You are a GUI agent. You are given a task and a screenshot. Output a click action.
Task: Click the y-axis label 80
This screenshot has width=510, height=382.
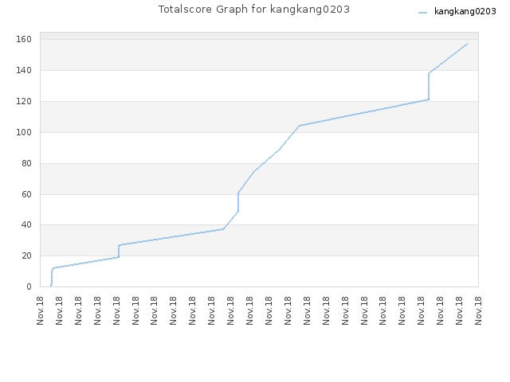(26, 163)
